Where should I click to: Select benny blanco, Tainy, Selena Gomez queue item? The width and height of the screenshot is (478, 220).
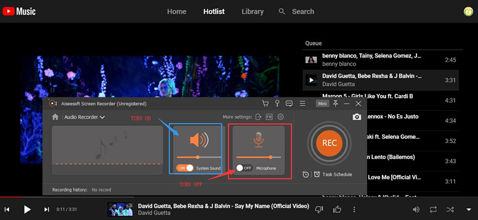pyautogui.click(x=381, y=60)
